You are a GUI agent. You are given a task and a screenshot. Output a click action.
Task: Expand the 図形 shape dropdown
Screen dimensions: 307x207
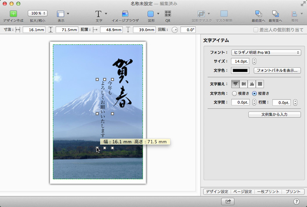(158, 14)
